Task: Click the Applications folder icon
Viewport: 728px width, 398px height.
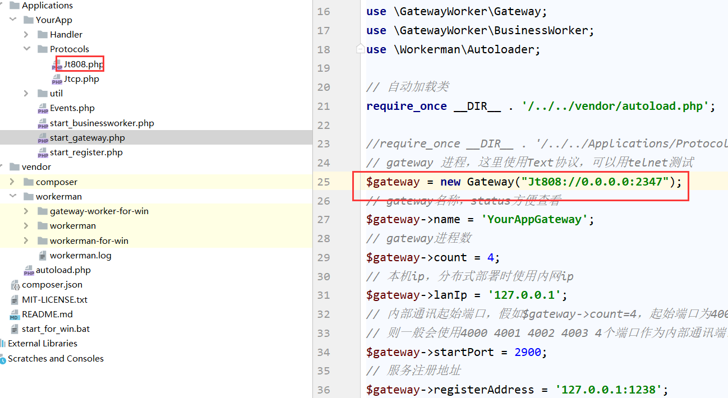Action: click(15, 5)
